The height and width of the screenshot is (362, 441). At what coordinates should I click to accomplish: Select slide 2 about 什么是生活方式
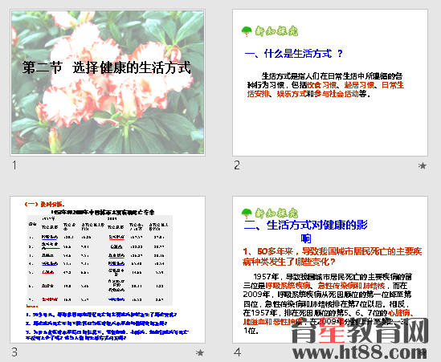click(x=330, y=83)
